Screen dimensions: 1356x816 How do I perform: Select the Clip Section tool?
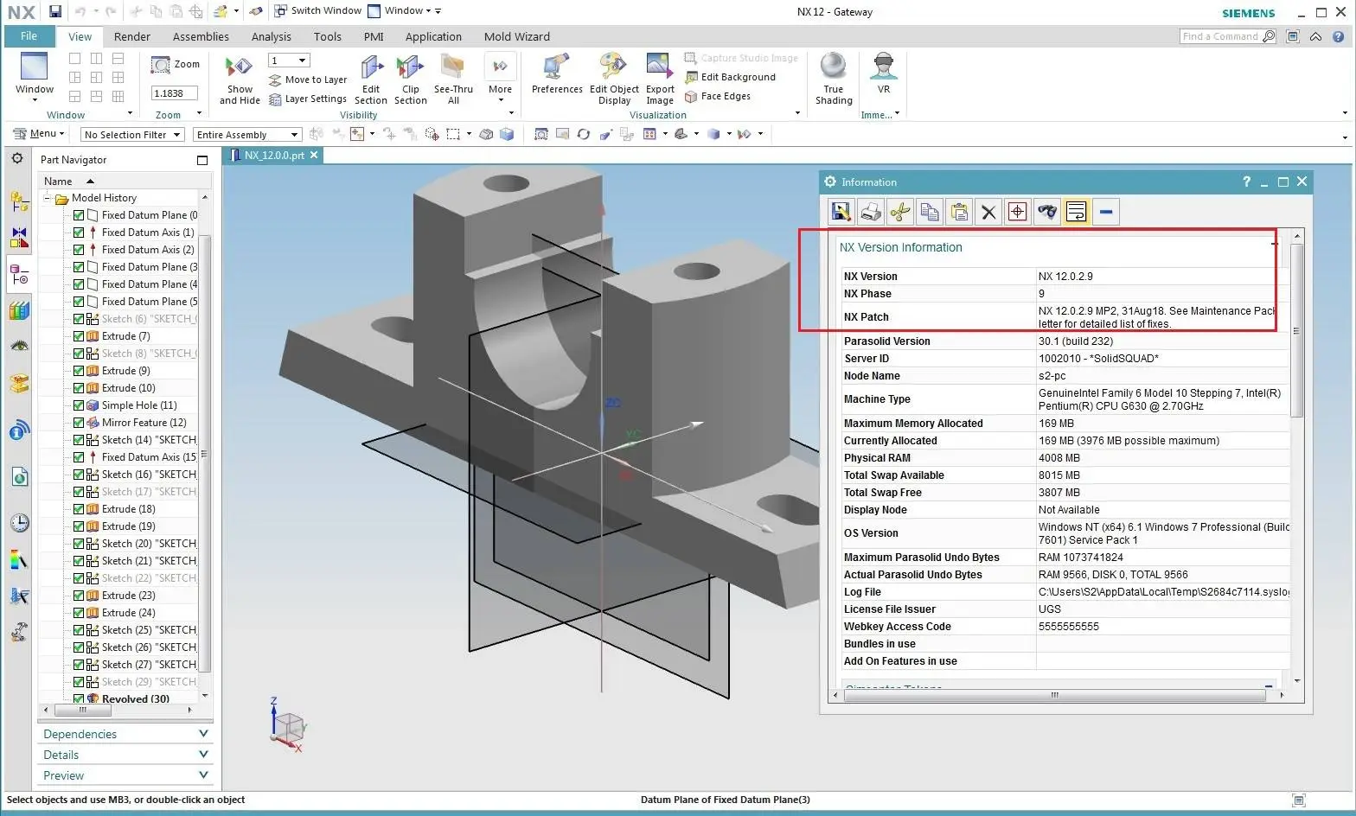[410, 68]
